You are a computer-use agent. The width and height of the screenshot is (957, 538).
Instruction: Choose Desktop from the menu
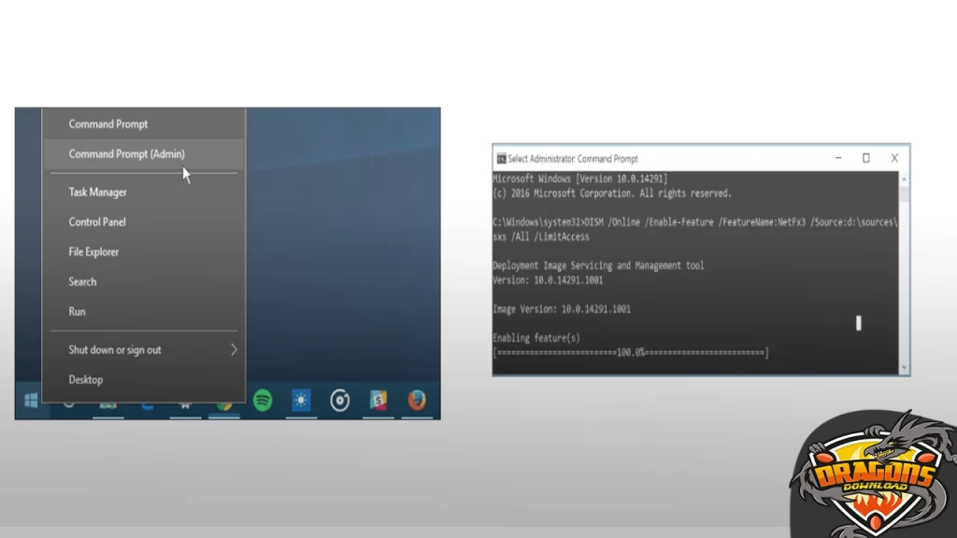click(86, 380)
